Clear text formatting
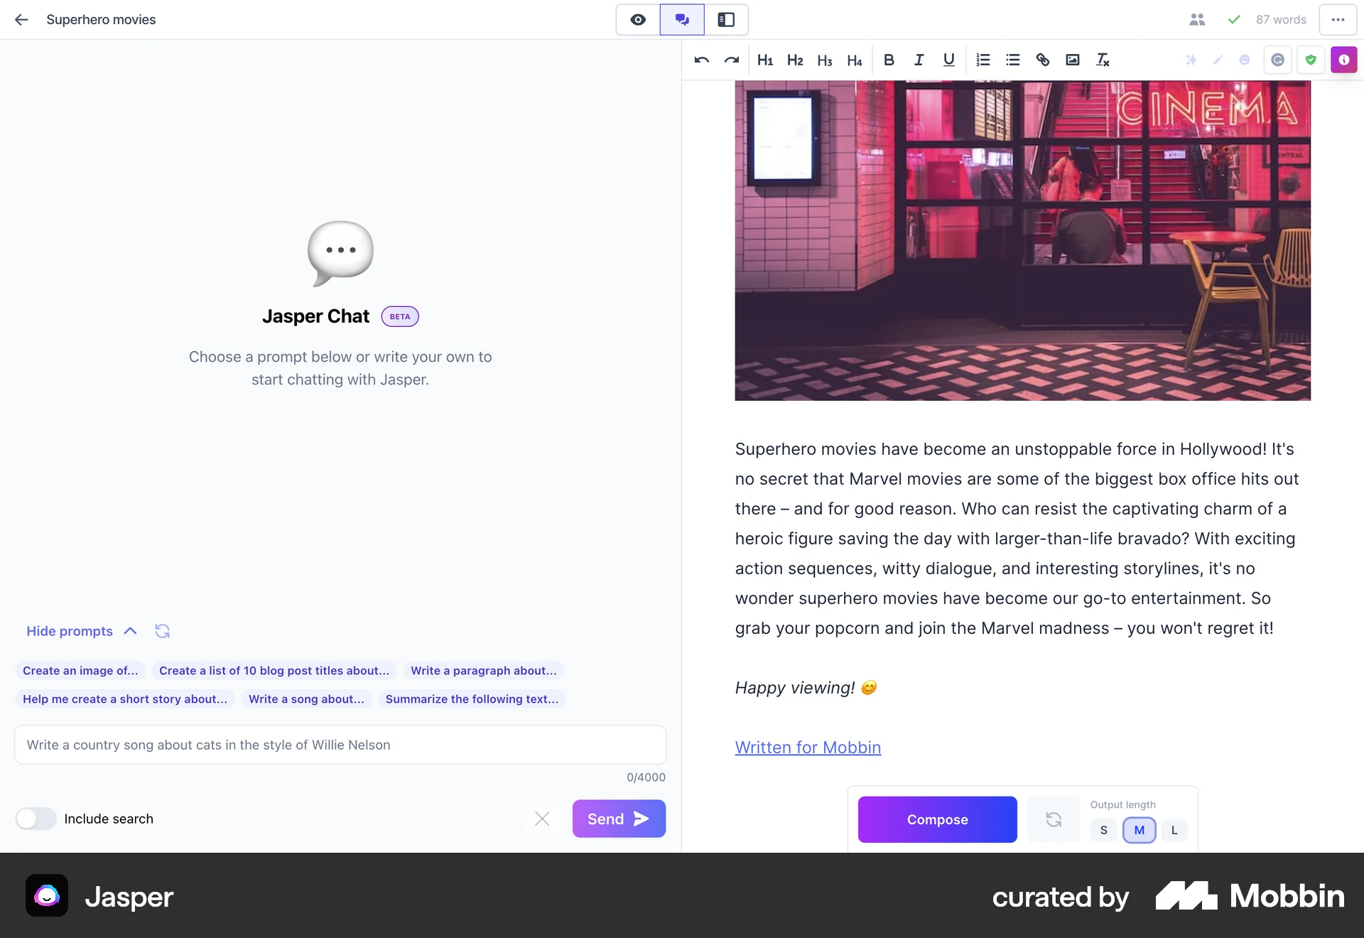Screen dimensions: 1364x938 1103,60
